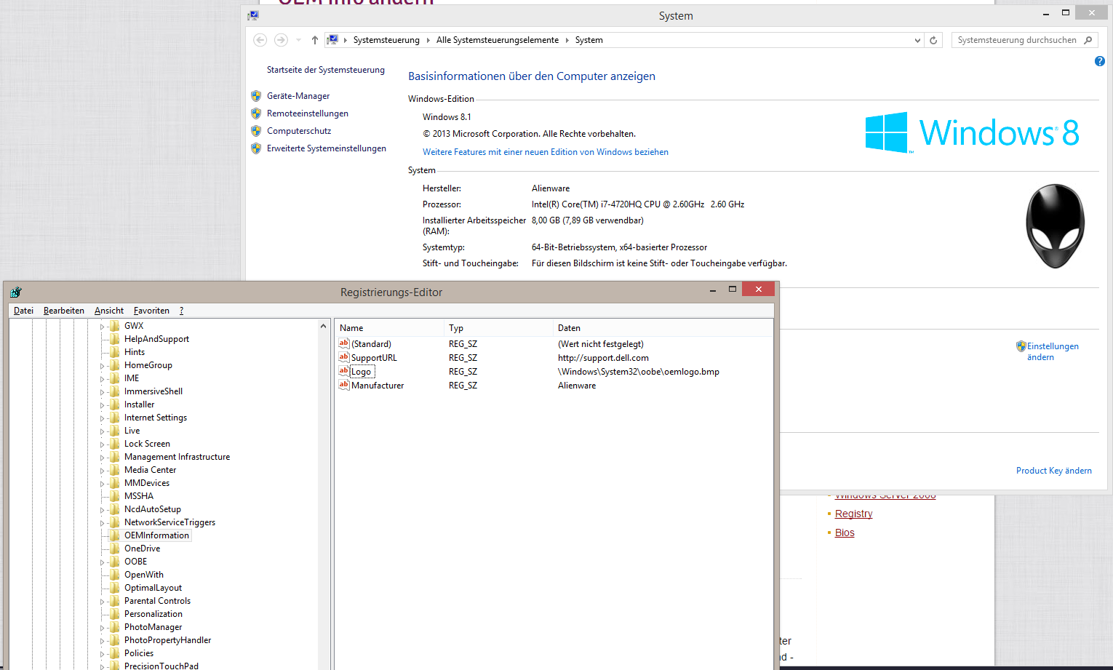Click the folder icon of OEMInformation key

115,535
